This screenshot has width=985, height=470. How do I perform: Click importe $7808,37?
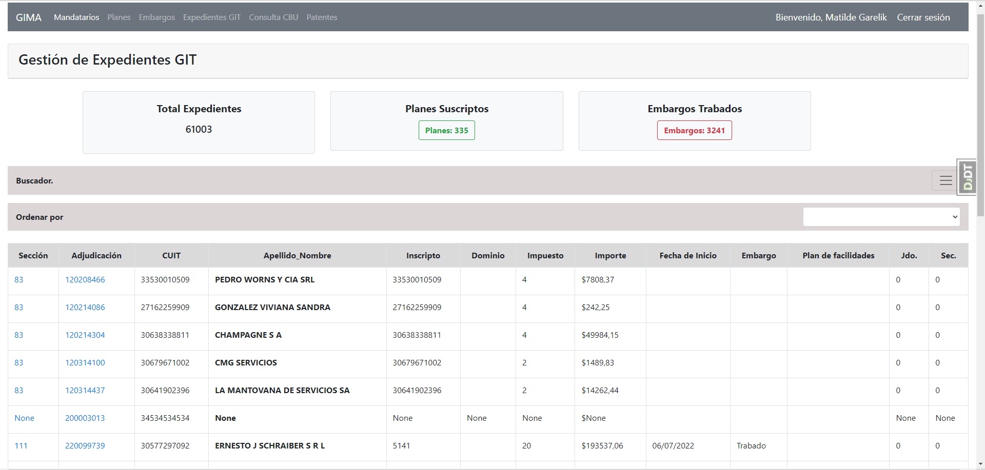598,280
